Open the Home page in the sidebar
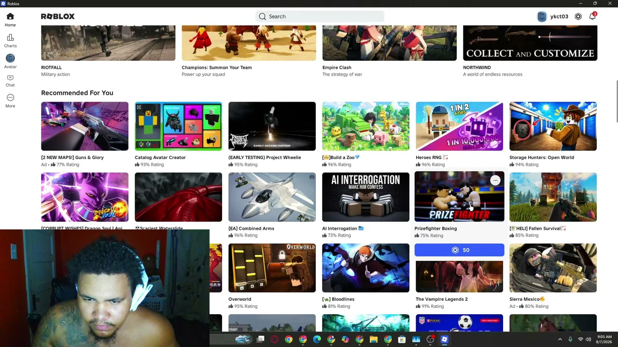The image size is (618, 347). point(10,20)
